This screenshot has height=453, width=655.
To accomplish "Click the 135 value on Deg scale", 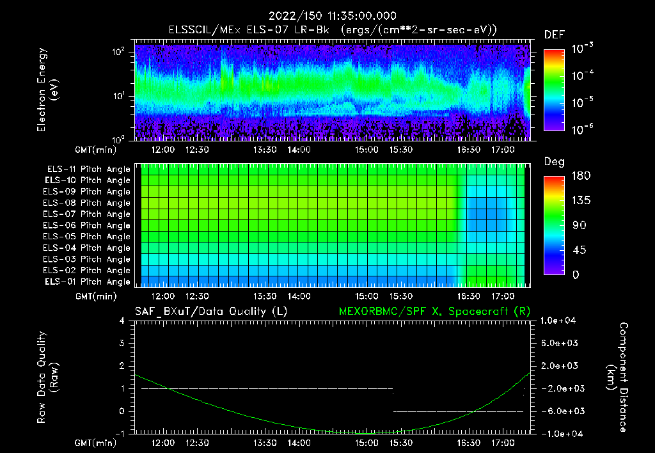I will [581, 201].
